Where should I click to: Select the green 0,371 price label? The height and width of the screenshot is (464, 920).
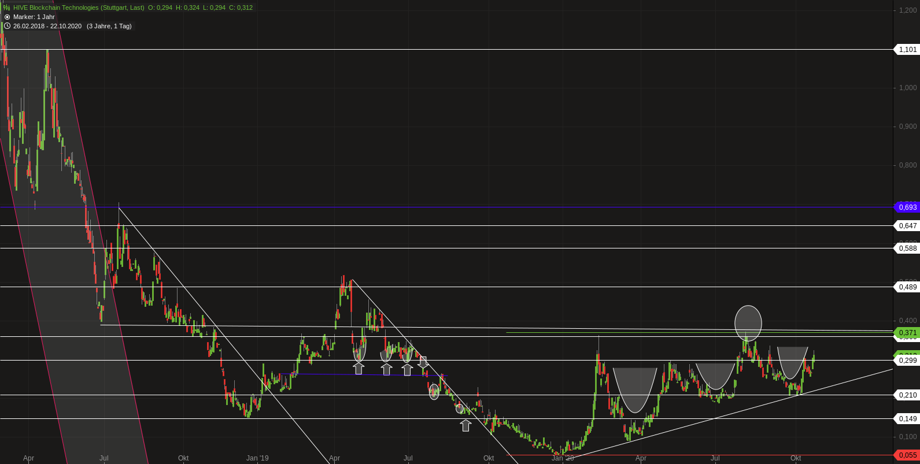click(x=907, y=333)
